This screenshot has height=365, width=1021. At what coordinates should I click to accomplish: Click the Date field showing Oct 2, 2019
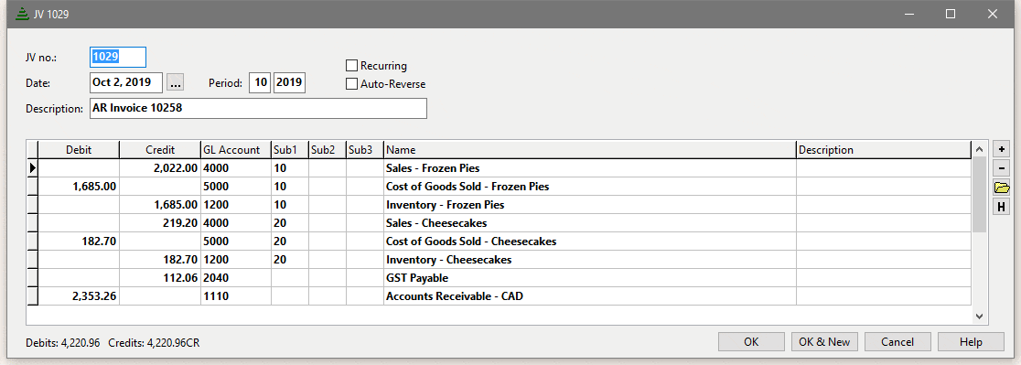pos(126,82)
